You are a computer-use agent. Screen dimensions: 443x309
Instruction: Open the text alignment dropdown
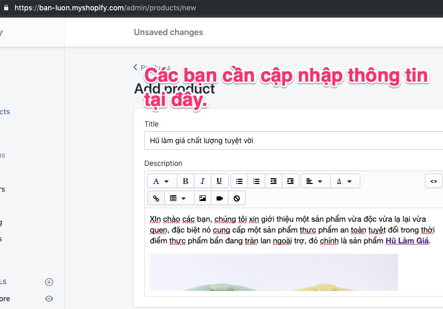[x=315, y=181]
